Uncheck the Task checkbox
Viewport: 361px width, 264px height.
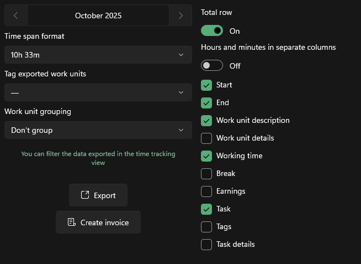point(206,209)
